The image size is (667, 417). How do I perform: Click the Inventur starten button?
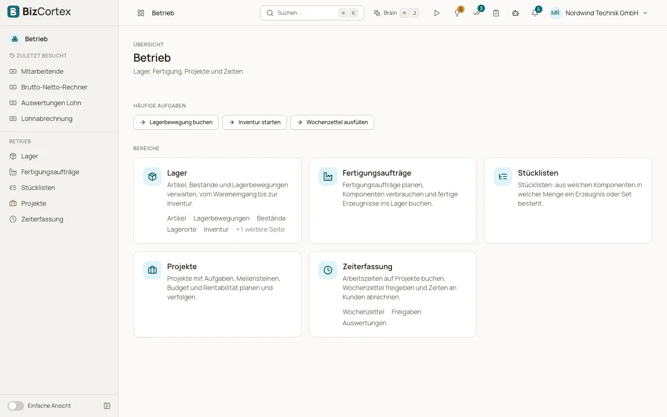254,122
